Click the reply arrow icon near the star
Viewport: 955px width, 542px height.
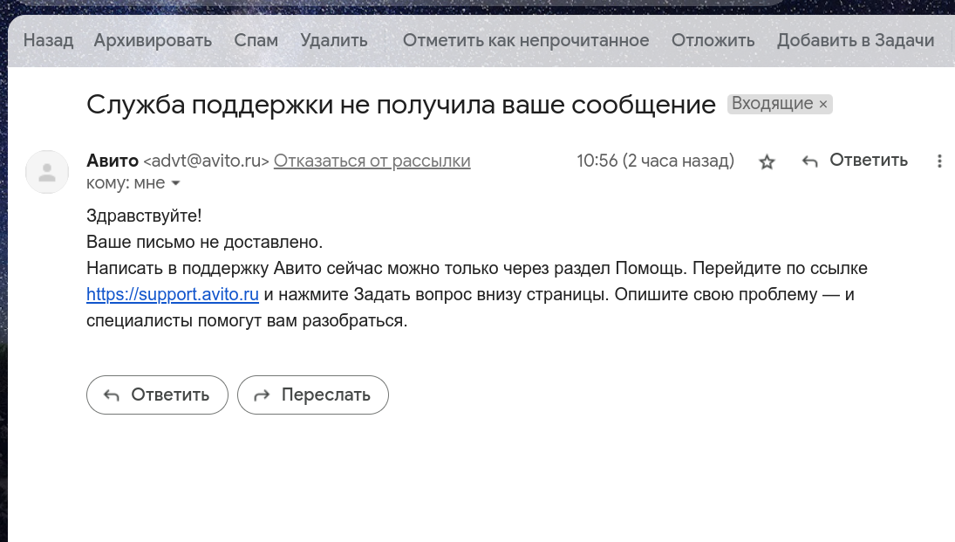(809, 161)
